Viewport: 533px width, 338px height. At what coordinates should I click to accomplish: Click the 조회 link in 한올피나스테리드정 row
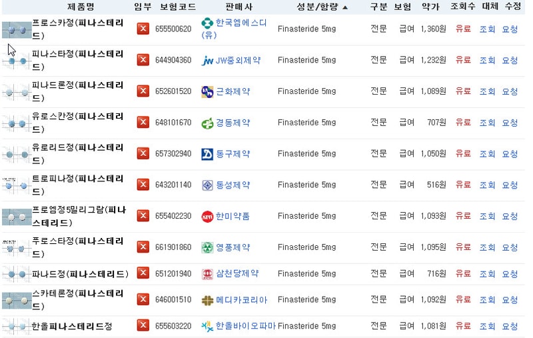(x=487, y=327)
